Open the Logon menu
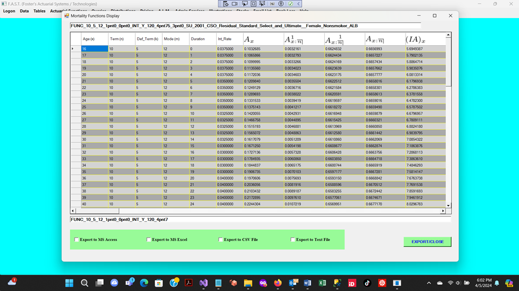Image resolution: width=519 pixels, height=291 pixels. coord(9,11)
